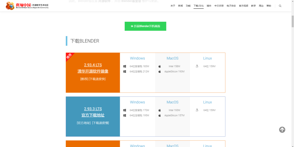Open the search magnifier icon

click(280, 6)
